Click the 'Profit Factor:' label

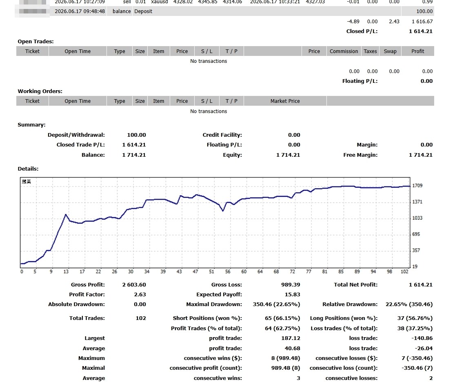pyautogui.click(x=87, y=295)
